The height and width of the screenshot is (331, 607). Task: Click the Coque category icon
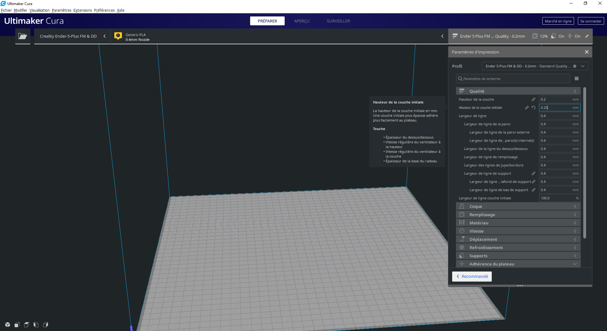(462, 206)
